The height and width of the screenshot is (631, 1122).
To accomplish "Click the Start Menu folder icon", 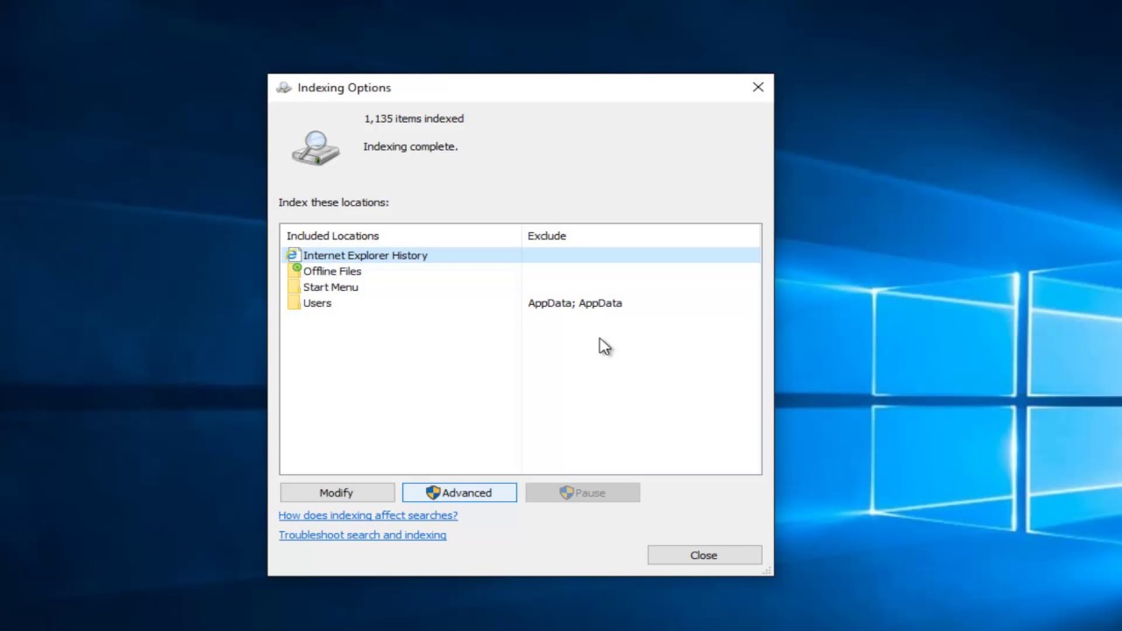I will click(294, 287).
